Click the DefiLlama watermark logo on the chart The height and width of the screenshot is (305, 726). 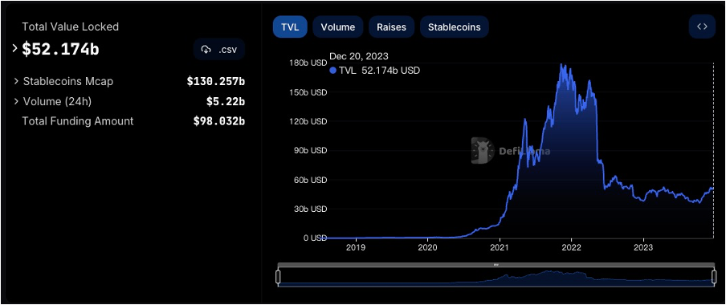482,150
